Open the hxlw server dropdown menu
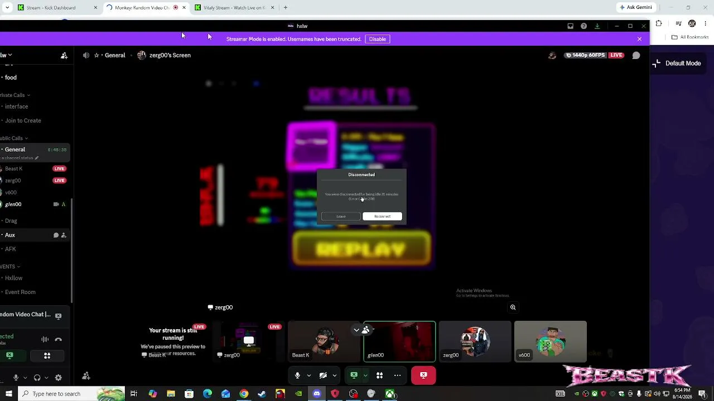This screenshot has height=401, width=714. tap(6, 55)
